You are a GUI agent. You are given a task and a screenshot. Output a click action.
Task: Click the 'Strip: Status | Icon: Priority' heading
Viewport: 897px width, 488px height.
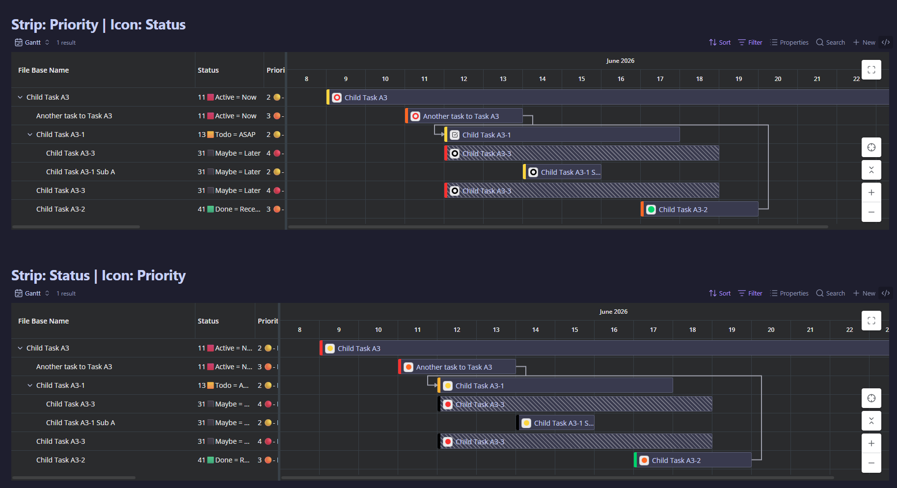(98, 275)
